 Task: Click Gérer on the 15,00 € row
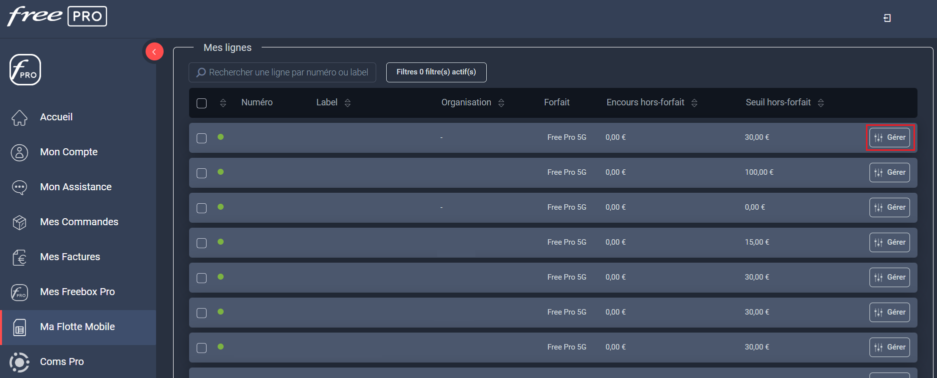[889, 242]
